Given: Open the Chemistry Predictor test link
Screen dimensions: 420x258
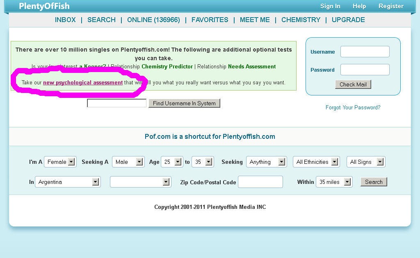Looking at the screenshot, I should coord(167,67).
